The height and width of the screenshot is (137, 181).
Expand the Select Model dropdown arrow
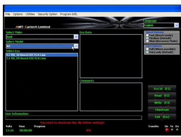point(76,46)
